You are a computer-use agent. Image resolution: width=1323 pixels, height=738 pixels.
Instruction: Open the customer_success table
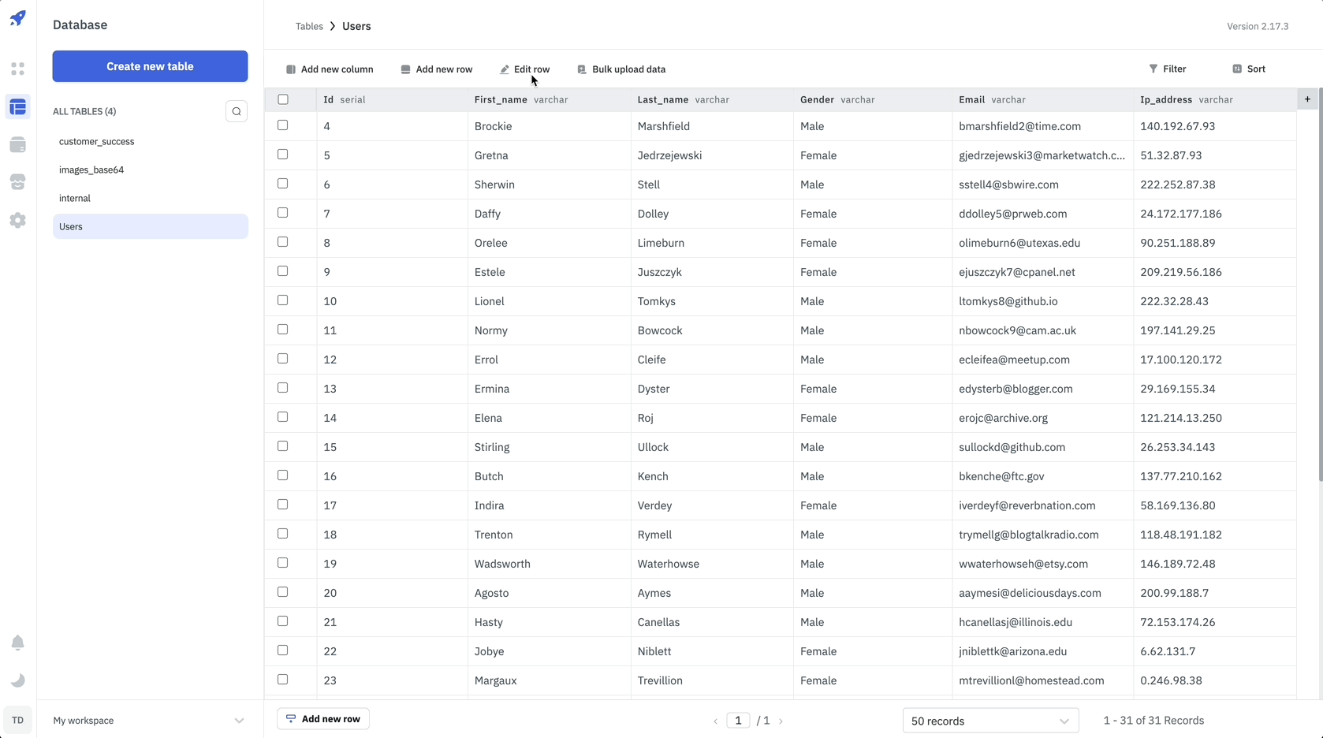(97, 142)
